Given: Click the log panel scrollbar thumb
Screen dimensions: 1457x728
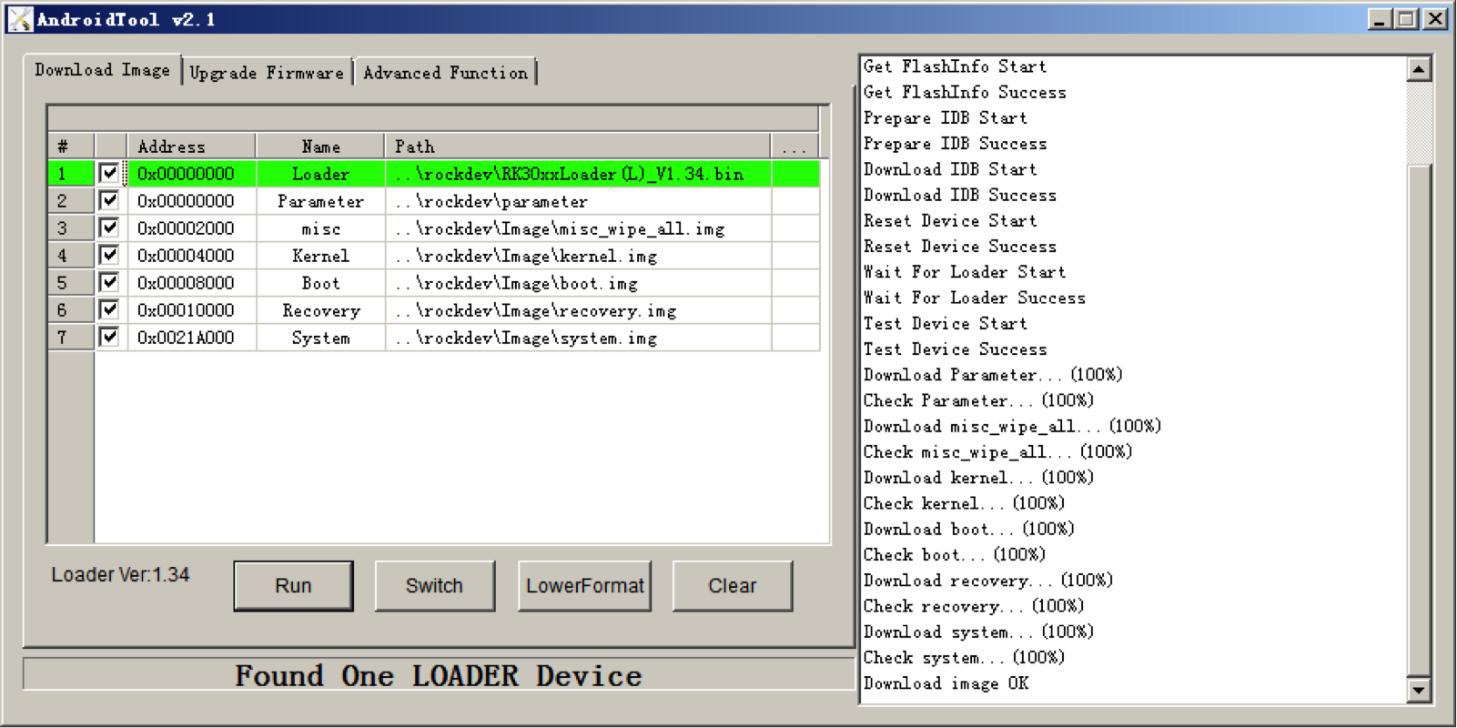Looking at the screenshot, I should click(x=1419, y=419).
